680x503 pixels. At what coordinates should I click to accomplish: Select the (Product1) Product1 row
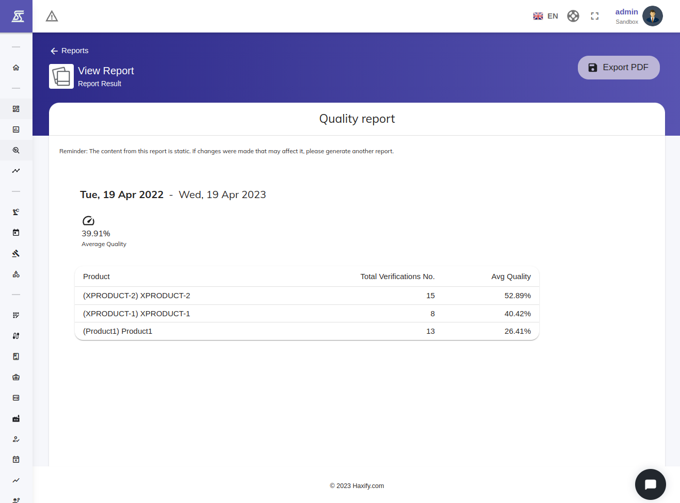coord(307,331)
